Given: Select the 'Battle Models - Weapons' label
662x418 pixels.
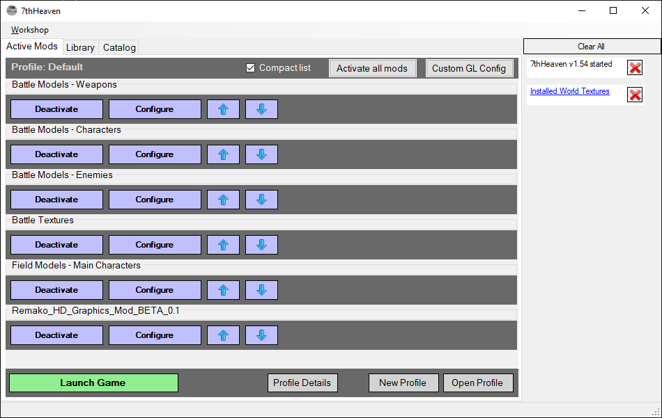Looking at the screenshot, I should click(x=64, y=84).
